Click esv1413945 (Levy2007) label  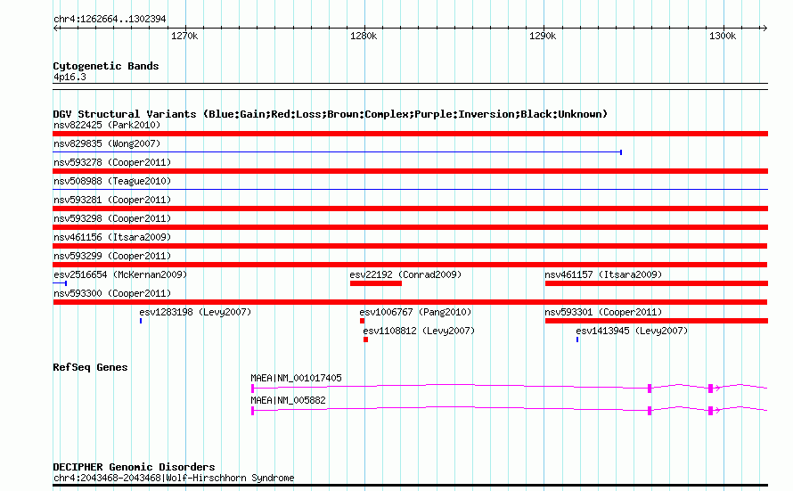[632, 331]
